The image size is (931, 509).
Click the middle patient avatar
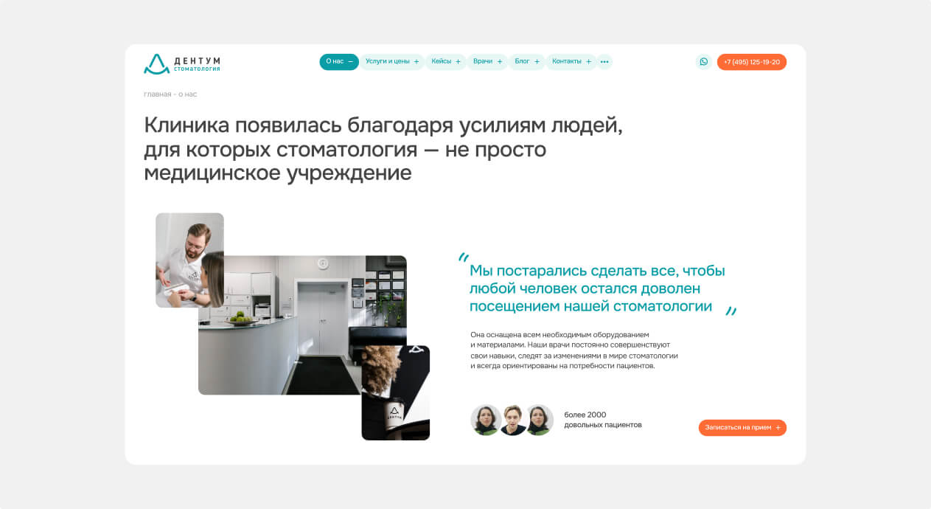click(512, 420)
